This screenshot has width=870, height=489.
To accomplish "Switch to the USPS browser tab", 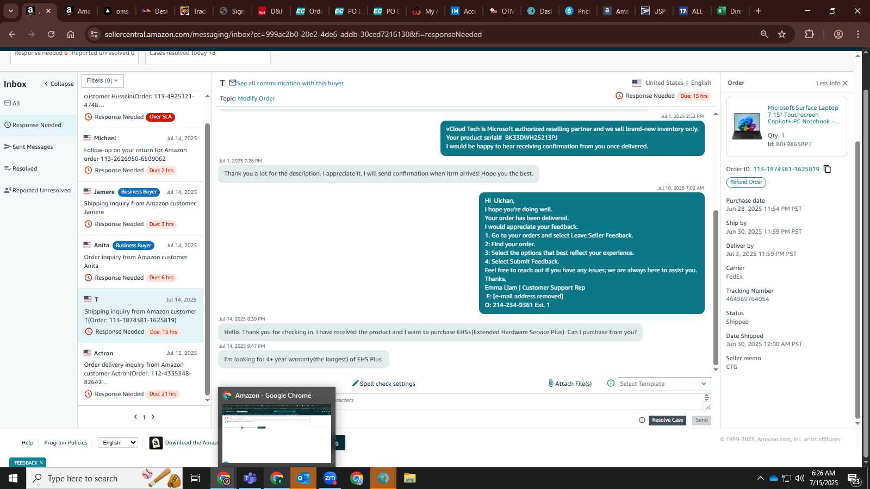I will (653, 11).
